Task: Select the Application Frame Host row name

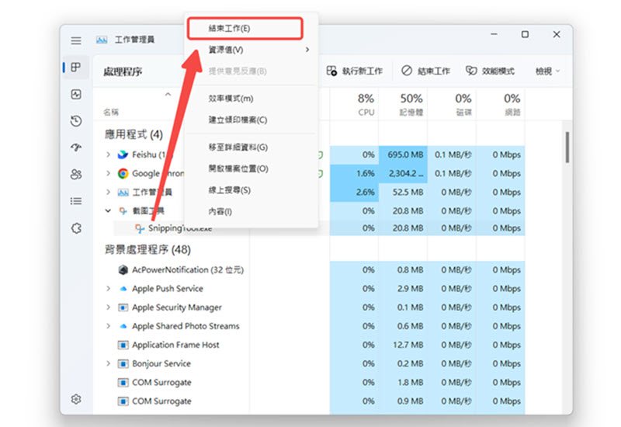Action: tap(175, 345)
